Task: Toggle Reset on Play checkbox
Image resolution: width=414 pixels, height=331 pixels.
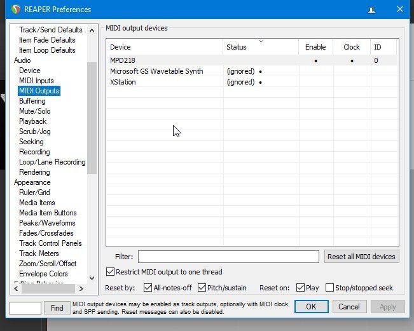Action: (x=300, y=288)
